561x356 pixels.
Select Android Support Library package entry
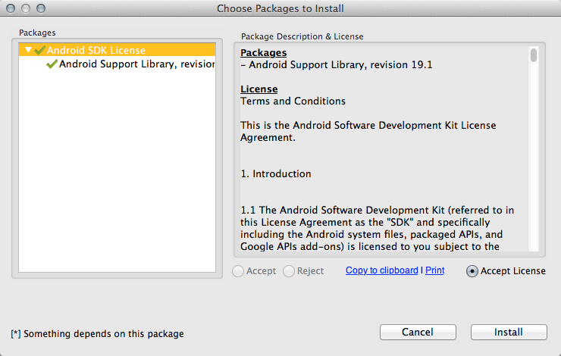pos(136,64)
